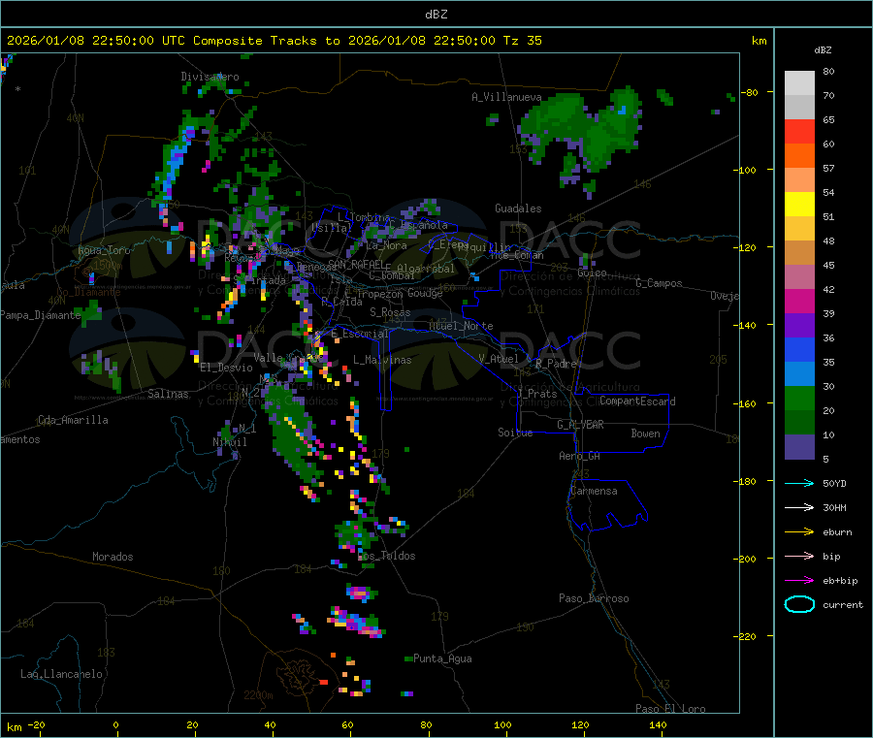Screen dimensions: 873x738
Task: Click the 100 km horizontal axis tick
Action: coord(502,724)
